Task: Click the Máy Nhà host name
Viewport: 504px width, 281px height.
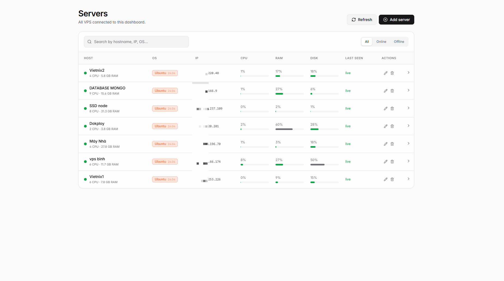Action: point(98,141)
